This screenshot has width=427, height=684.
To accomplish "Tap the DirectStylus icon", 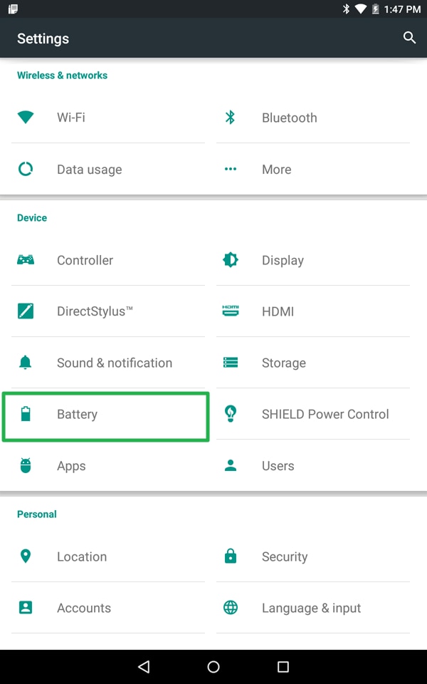I will tap(26, 311).
